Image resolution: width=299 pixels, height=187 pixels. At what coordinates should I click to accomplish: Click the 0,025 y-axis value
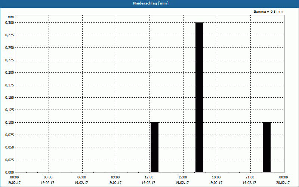coord(10,160)
